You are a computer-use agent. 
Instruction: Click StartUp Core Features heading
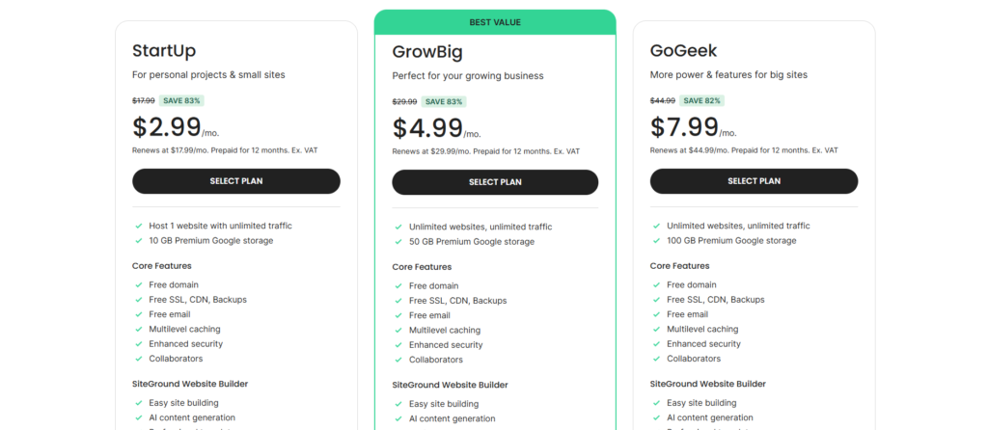pyautogui.click(x=162, y=265)
